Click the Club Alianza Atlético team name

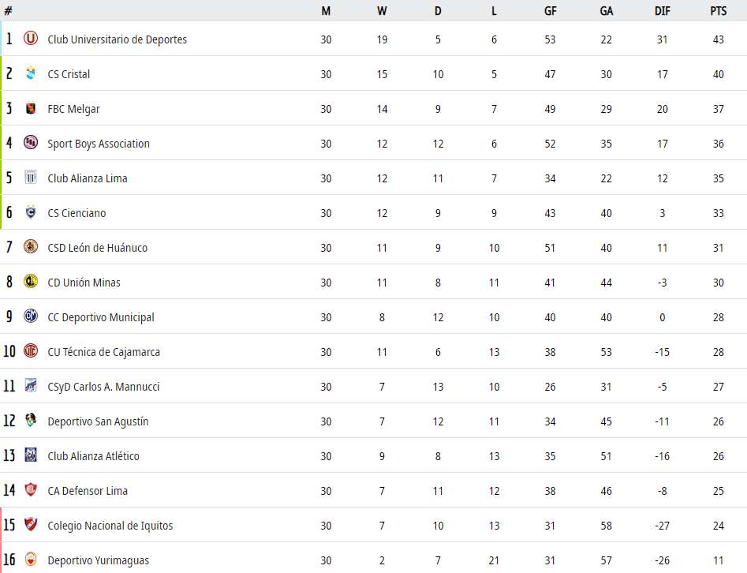pyautogui.click(x=93, y=456)
